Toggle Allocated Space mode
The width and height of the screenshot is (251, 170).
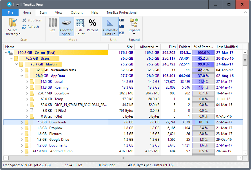click(x=66, y=27)
